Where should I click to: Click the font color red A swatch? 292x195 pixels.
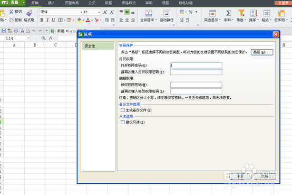coord(88,20)
